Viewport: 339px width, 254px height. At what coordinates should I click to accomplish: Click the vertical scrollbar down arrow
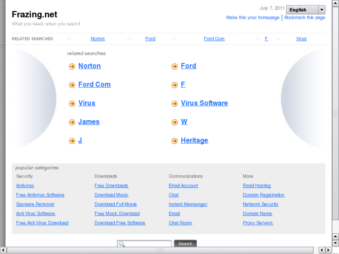tap(335, 243)
